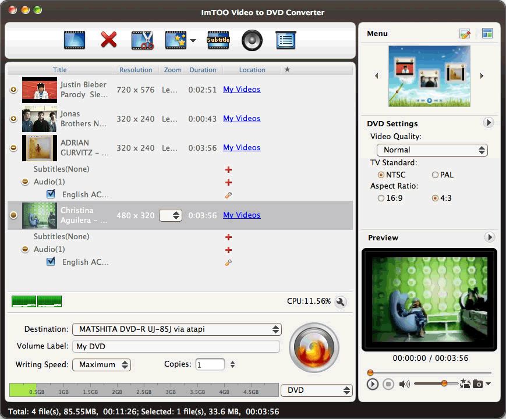The width and height of the screenshot is (506, 419).
Task: Open the Clip scissors tool
Action: click(x=142, y=40)
